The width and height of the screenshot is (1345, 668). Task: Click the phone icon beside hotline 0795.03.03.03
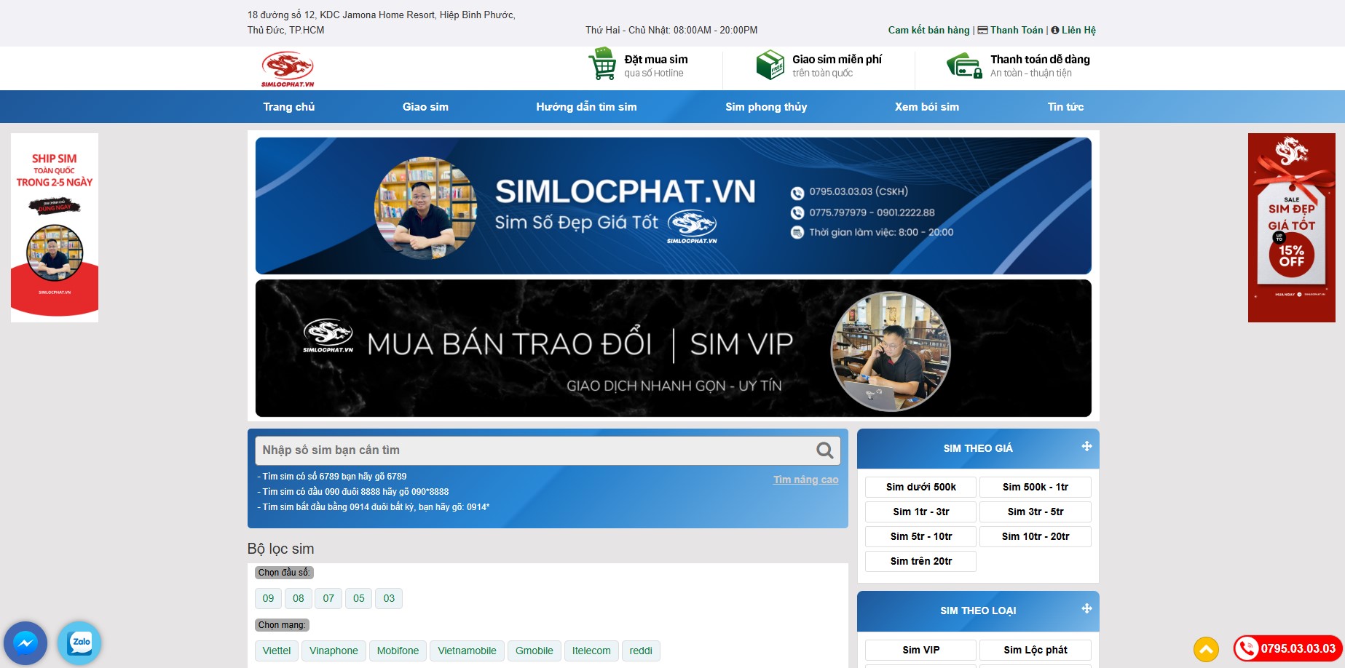1247,647
